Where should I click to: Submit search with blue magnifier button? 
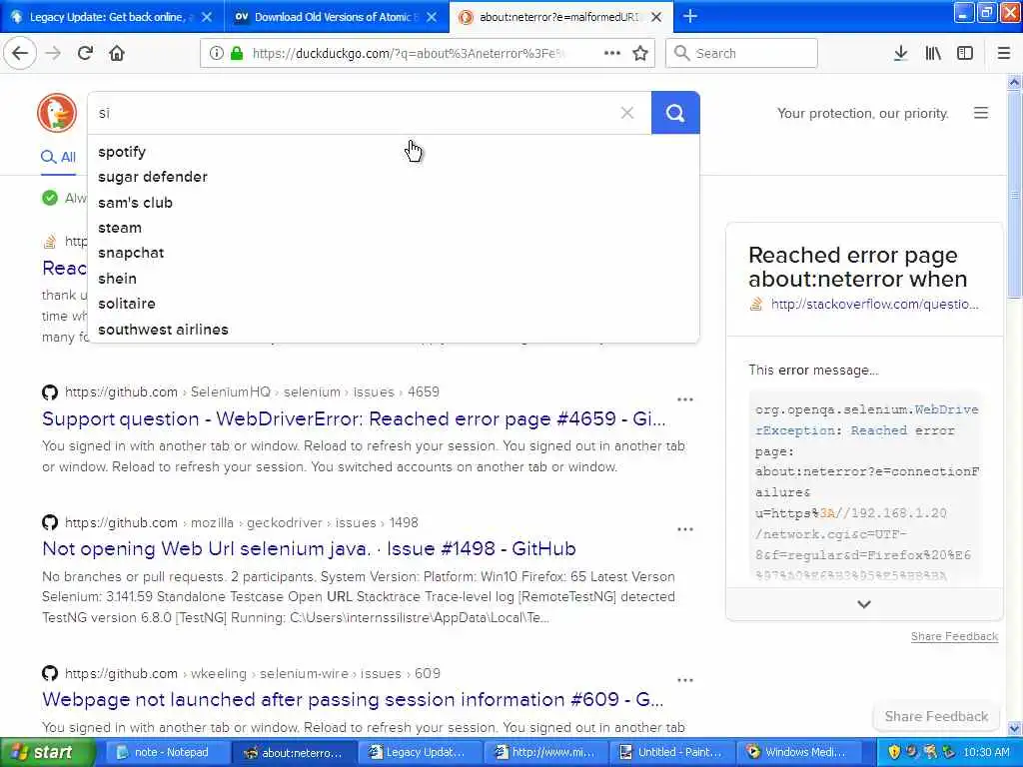coord(675,113)
